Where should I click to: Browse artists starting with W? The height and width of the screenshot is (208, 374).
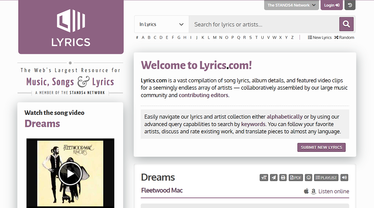[x=275, y=37]
